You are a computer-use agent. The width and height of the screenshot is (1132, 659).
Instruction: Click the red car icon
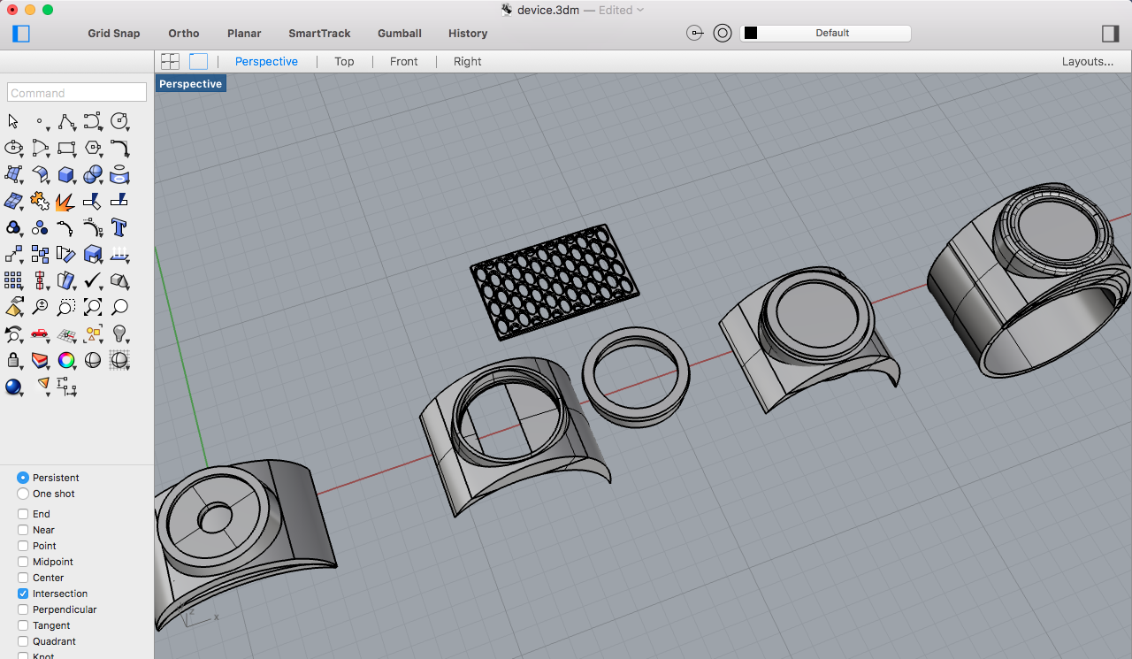pos(40,333)
